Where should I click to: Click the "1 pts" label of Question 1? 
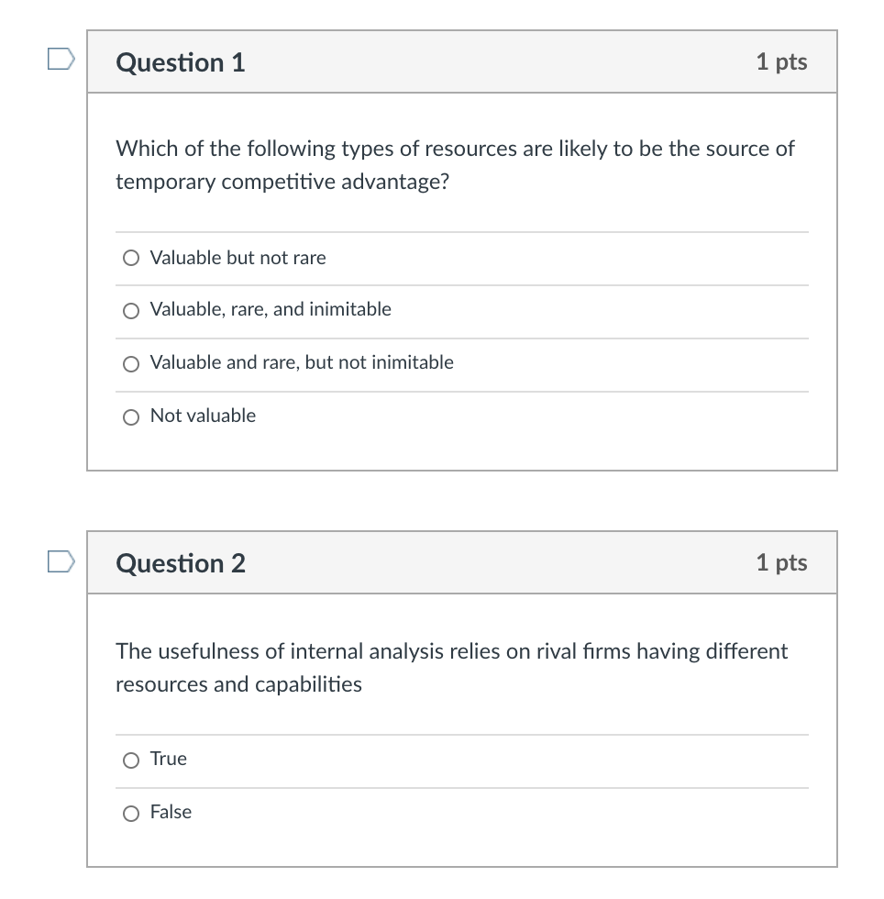(781, 61)
